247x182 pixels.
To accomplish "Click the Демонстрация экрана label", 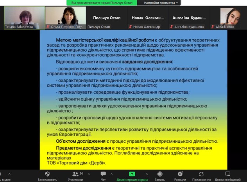I will click(x=132, y=180).
